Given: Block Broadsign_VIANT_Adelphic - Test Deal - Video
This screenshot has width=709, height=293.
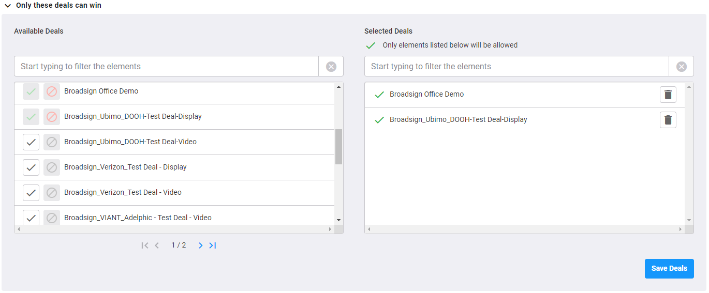Looking at the screenshot, I should tap(52, 218).
